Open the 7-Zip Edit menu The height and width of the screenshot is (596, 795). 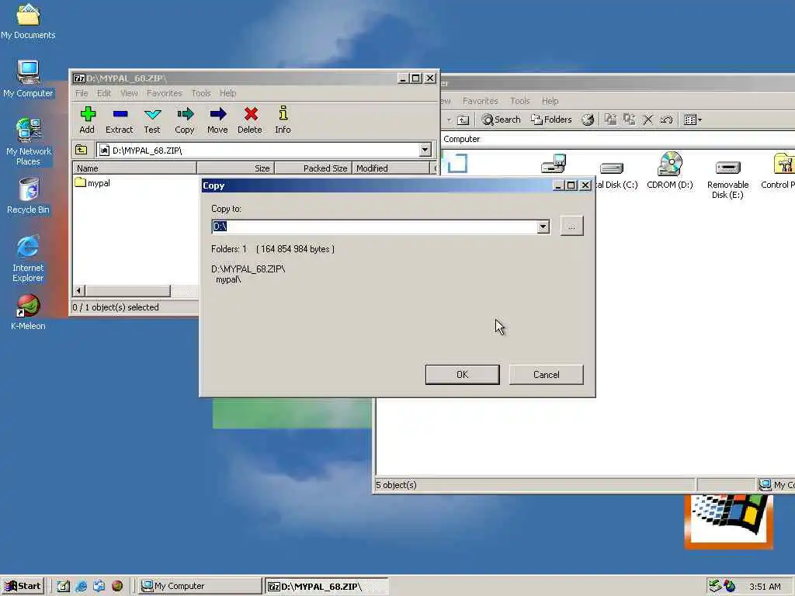(104, 93)
